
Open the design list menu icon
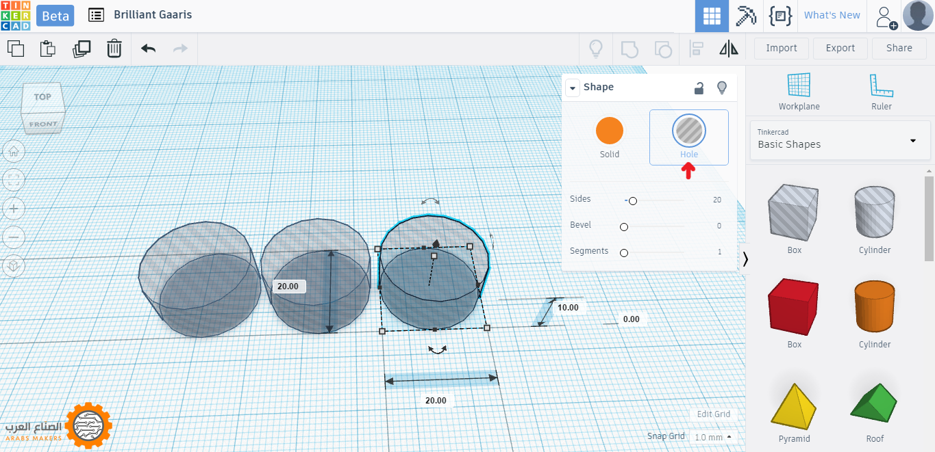(x=97, y=15)
